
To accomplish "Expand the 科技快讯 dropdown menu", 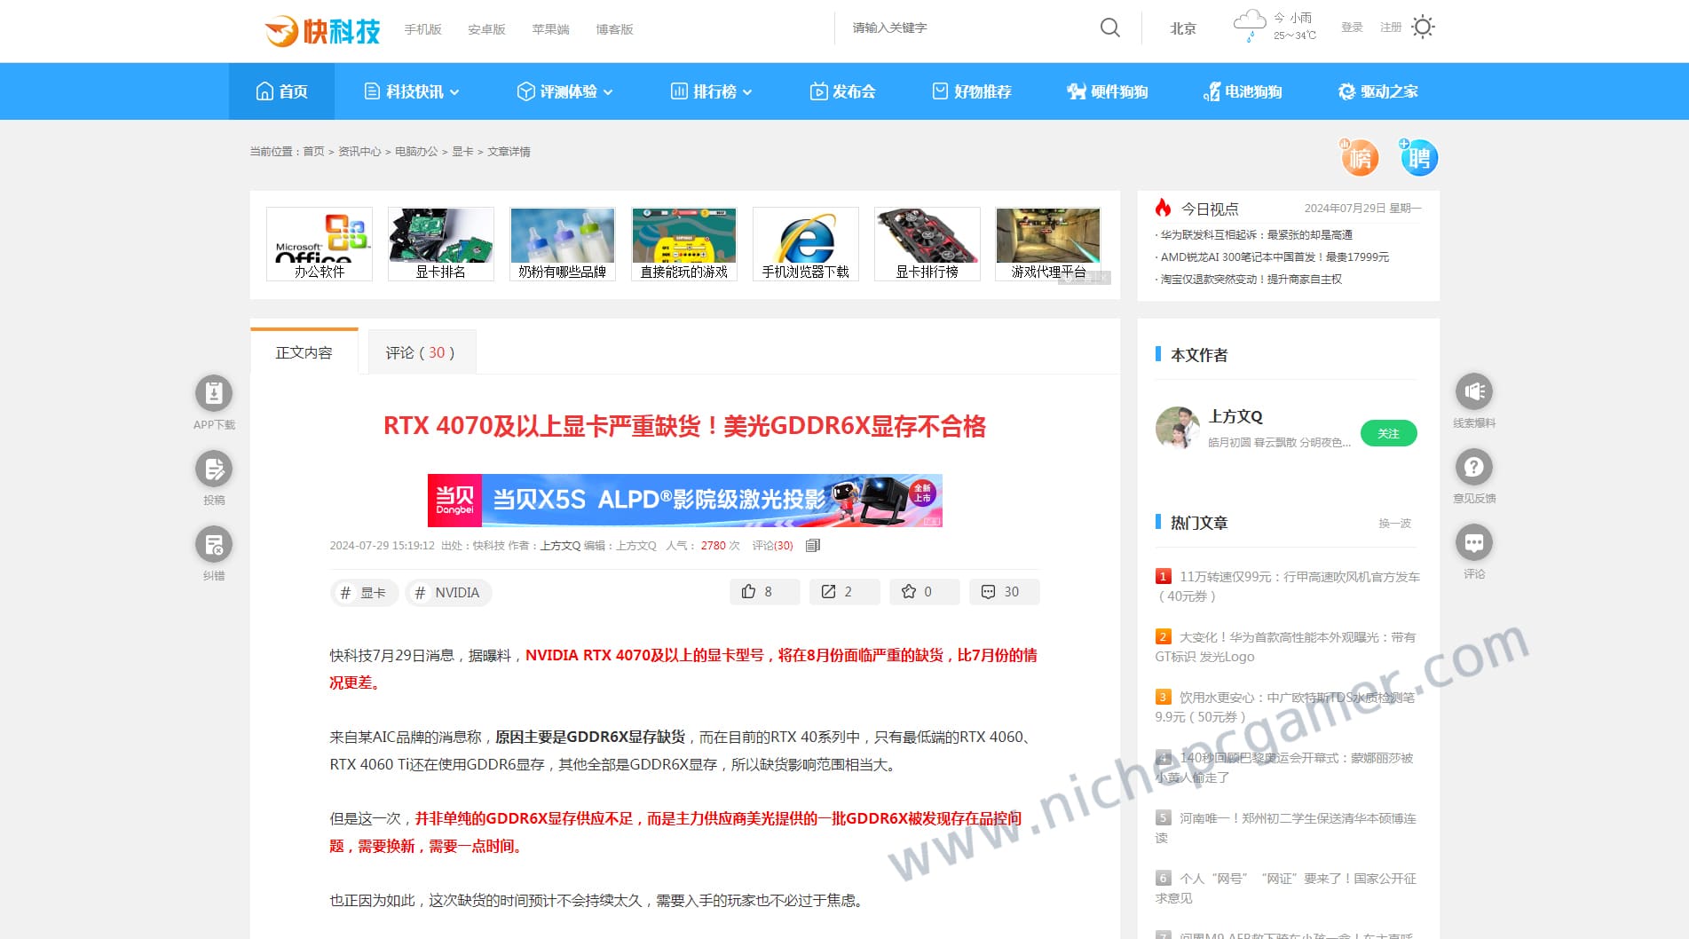I will click(x=412, y=91).
